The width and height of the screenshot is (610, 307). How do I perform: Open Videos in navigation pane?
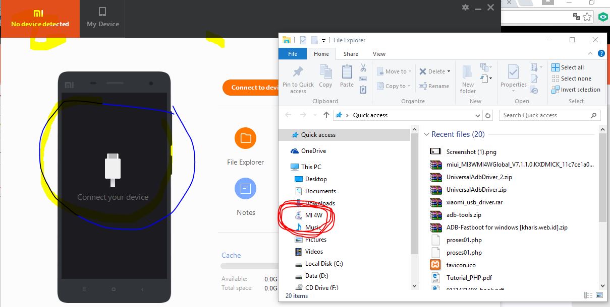[x=309, y=252]
